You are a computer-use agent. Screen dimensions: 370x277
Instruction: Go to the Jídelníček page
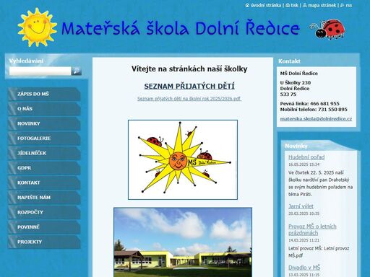tap(44, 153)
